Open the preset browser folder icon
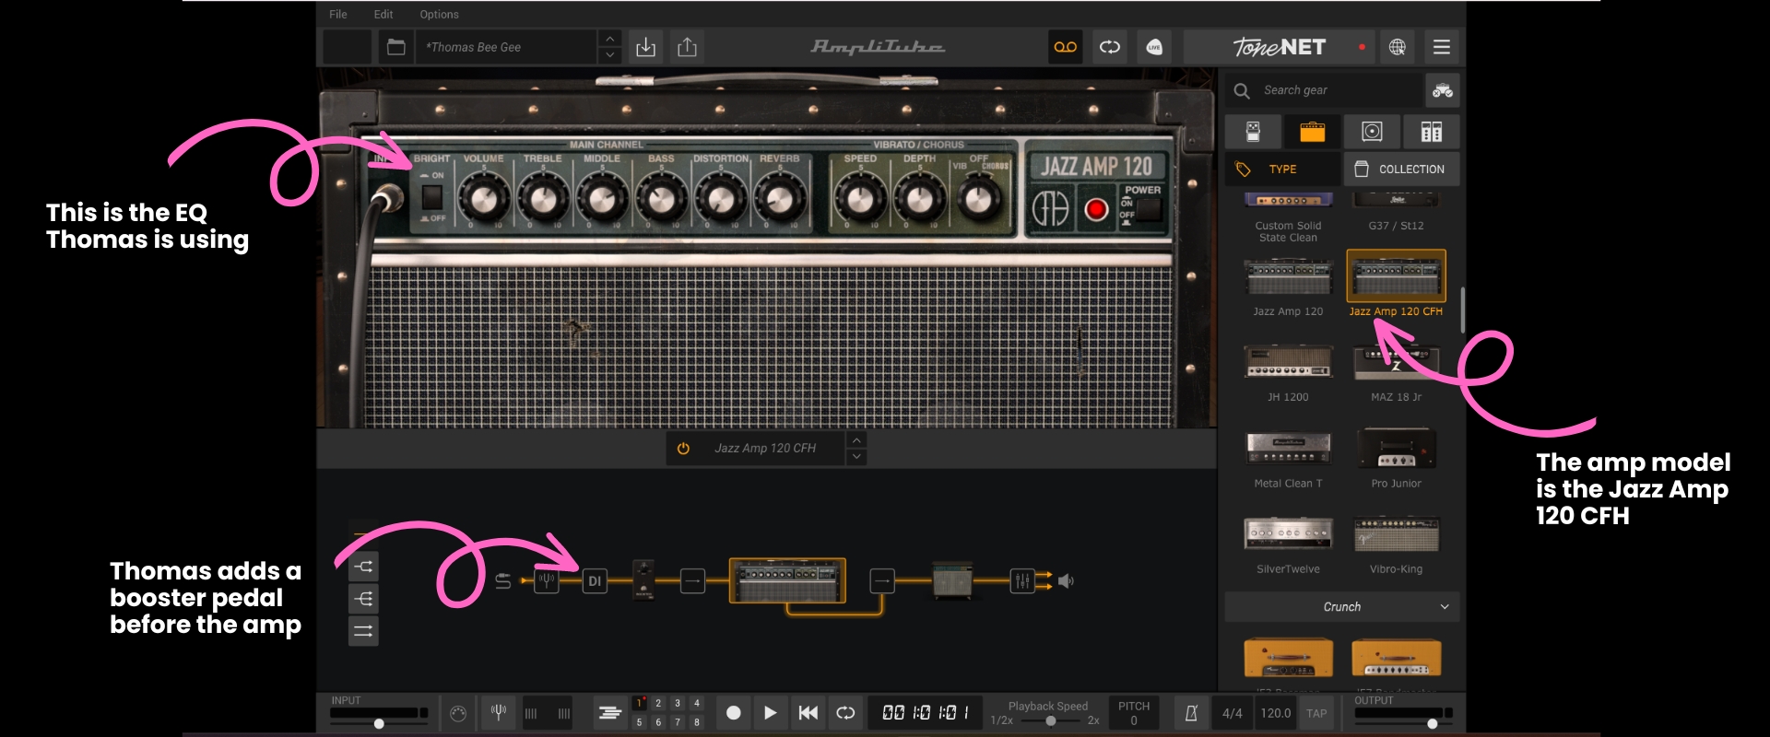This screenshot has height=737, width=1770. [395, 47]
